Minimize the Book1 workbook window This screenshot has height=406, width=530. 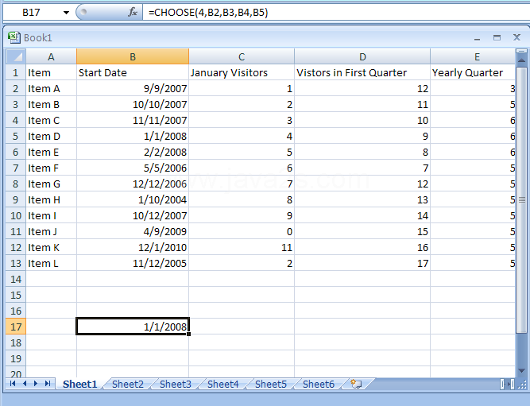point(477,38)
